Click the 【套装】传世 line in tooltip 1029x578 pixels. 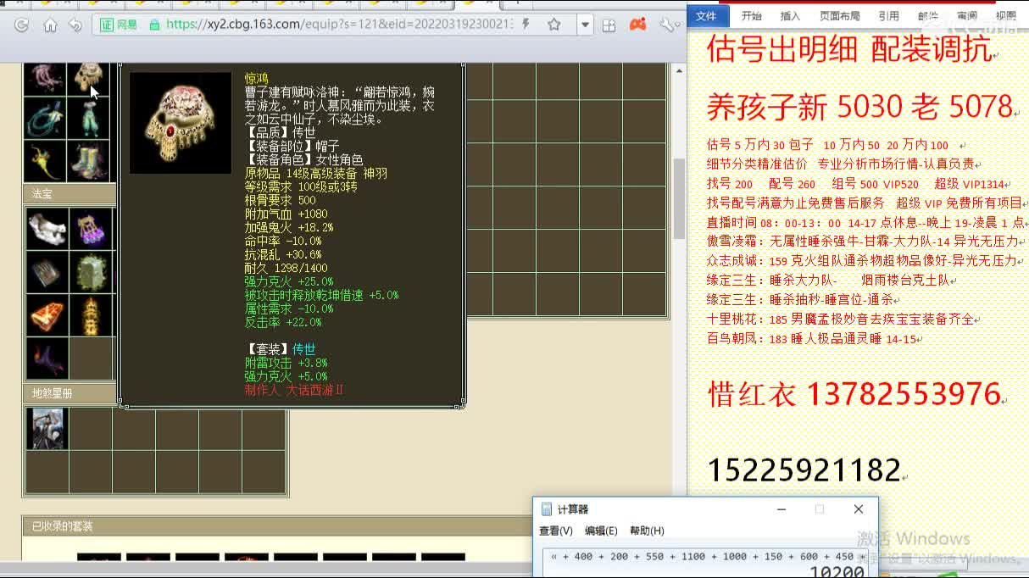280,349
